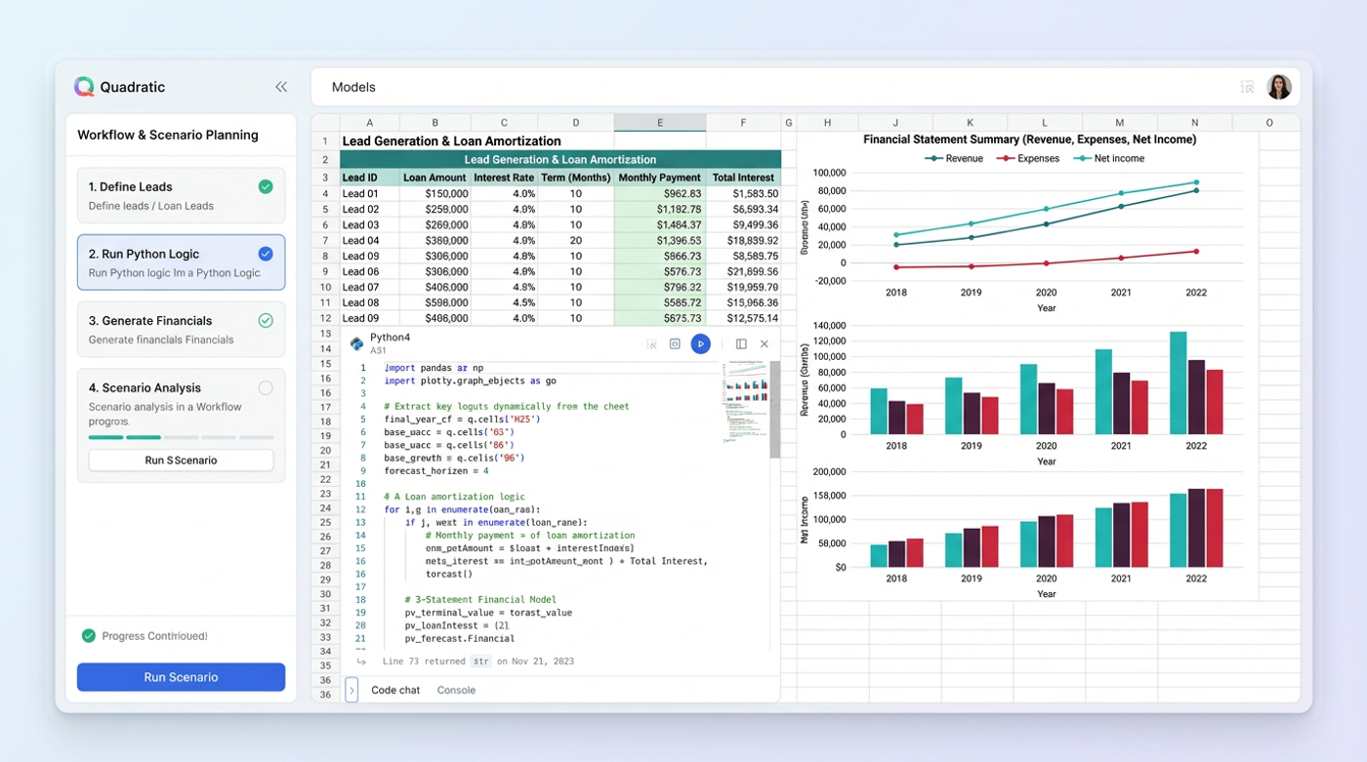Image resolution: width=1367 pixels, height=762 pixels.
Task: Toggle the code editor panel layout icon
Action: [x=741, y=344]
